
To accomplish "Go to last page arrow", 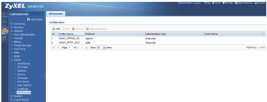I will pos(86,48).
